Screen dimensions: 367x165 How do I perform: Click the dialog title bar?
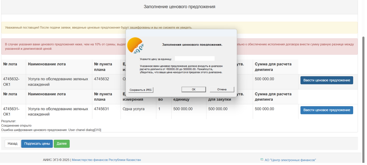(181, 33)
